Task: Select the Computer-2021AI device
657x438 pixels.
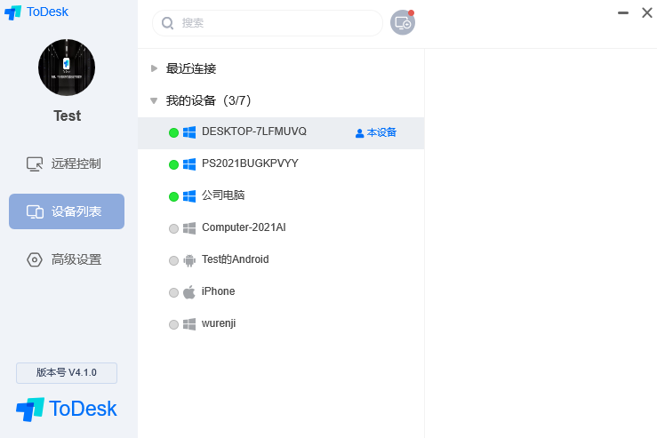Action: pyautogui.click(x=281, y=228)
